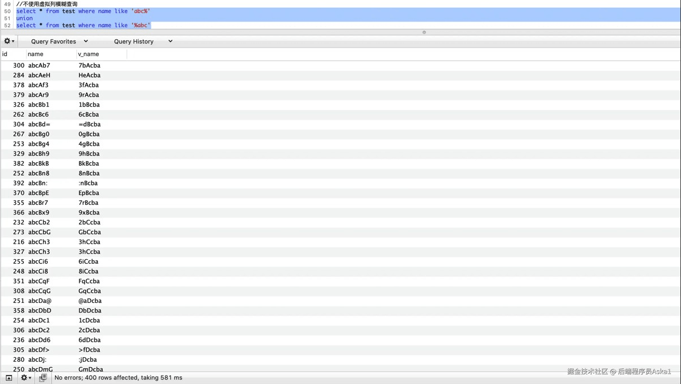Expand the Query History dropdown
Image resolution: width=681 pixels, height=384 pixels.
[143, 41]
